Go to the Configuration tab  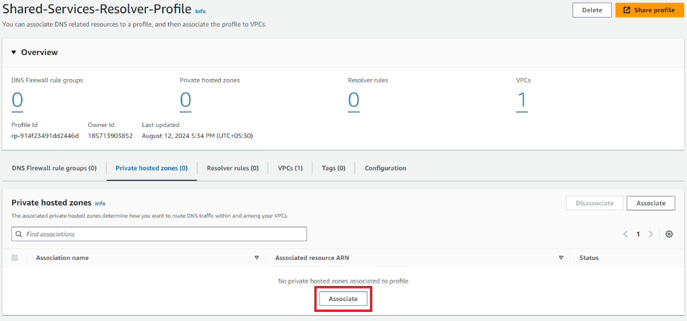[385, 168]
